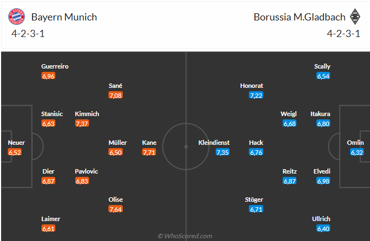
Task: Open the Bayern Munich team link
Action: (64, 17)
